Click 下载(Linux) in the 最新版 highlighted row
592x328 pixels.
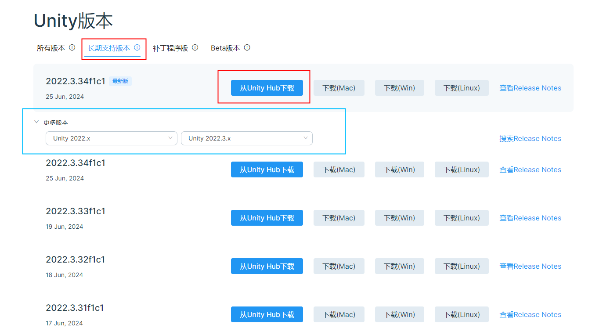pyautogui.click(x=462, y=88)
